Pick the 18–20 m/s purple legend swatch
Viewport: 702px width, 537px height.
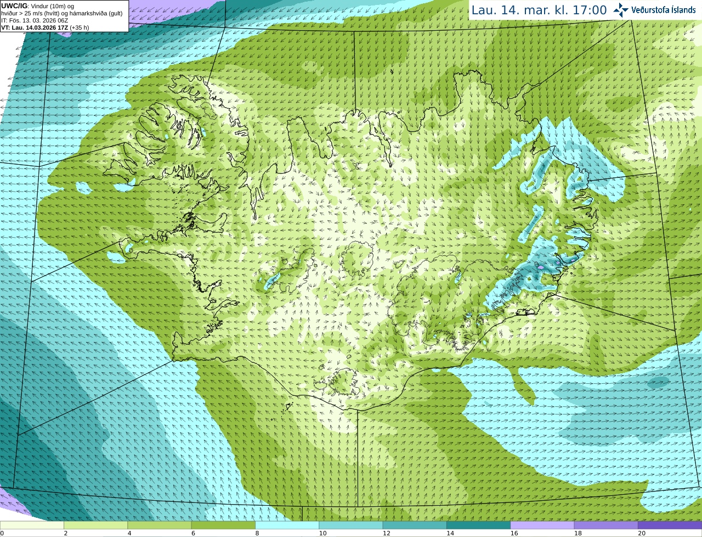pos(606,525)
